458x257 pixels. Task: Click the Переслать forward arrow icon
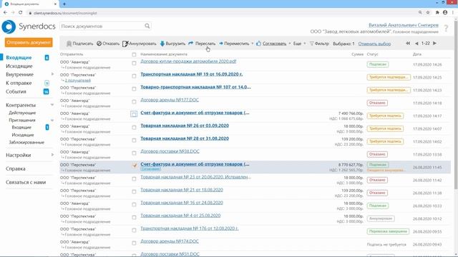[x=191, y=44]
